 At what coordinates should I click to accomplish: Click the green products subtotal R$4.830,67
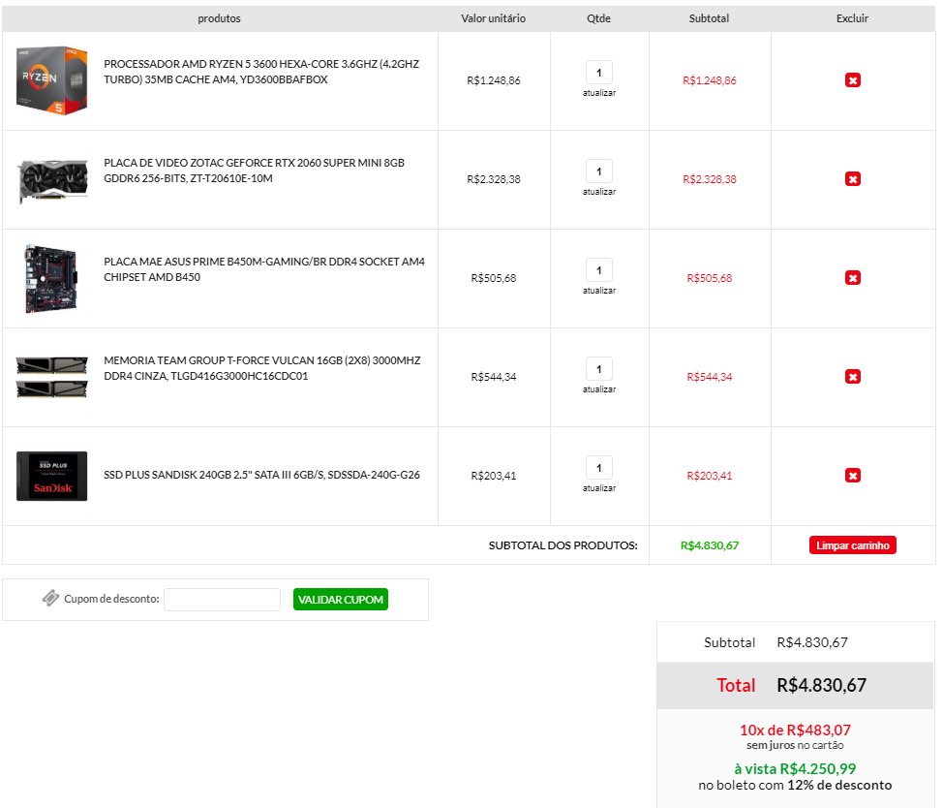tap(709, 545)
